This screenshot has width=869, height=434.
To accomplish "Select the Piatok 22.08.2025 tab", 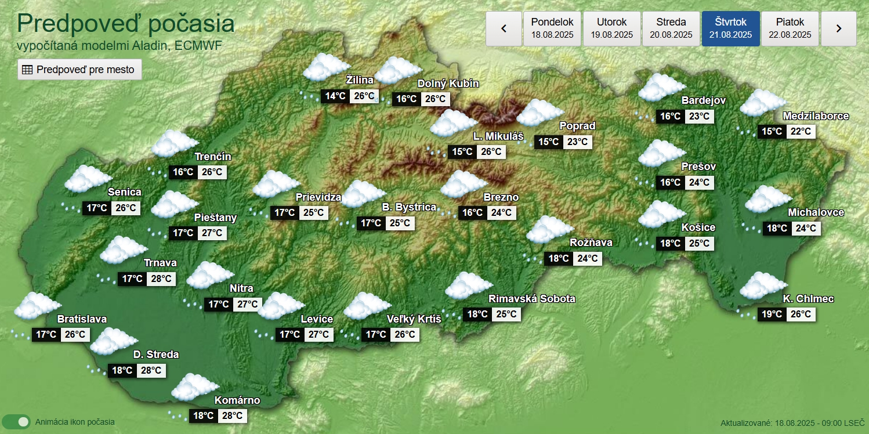I will [x=790, y=28].
